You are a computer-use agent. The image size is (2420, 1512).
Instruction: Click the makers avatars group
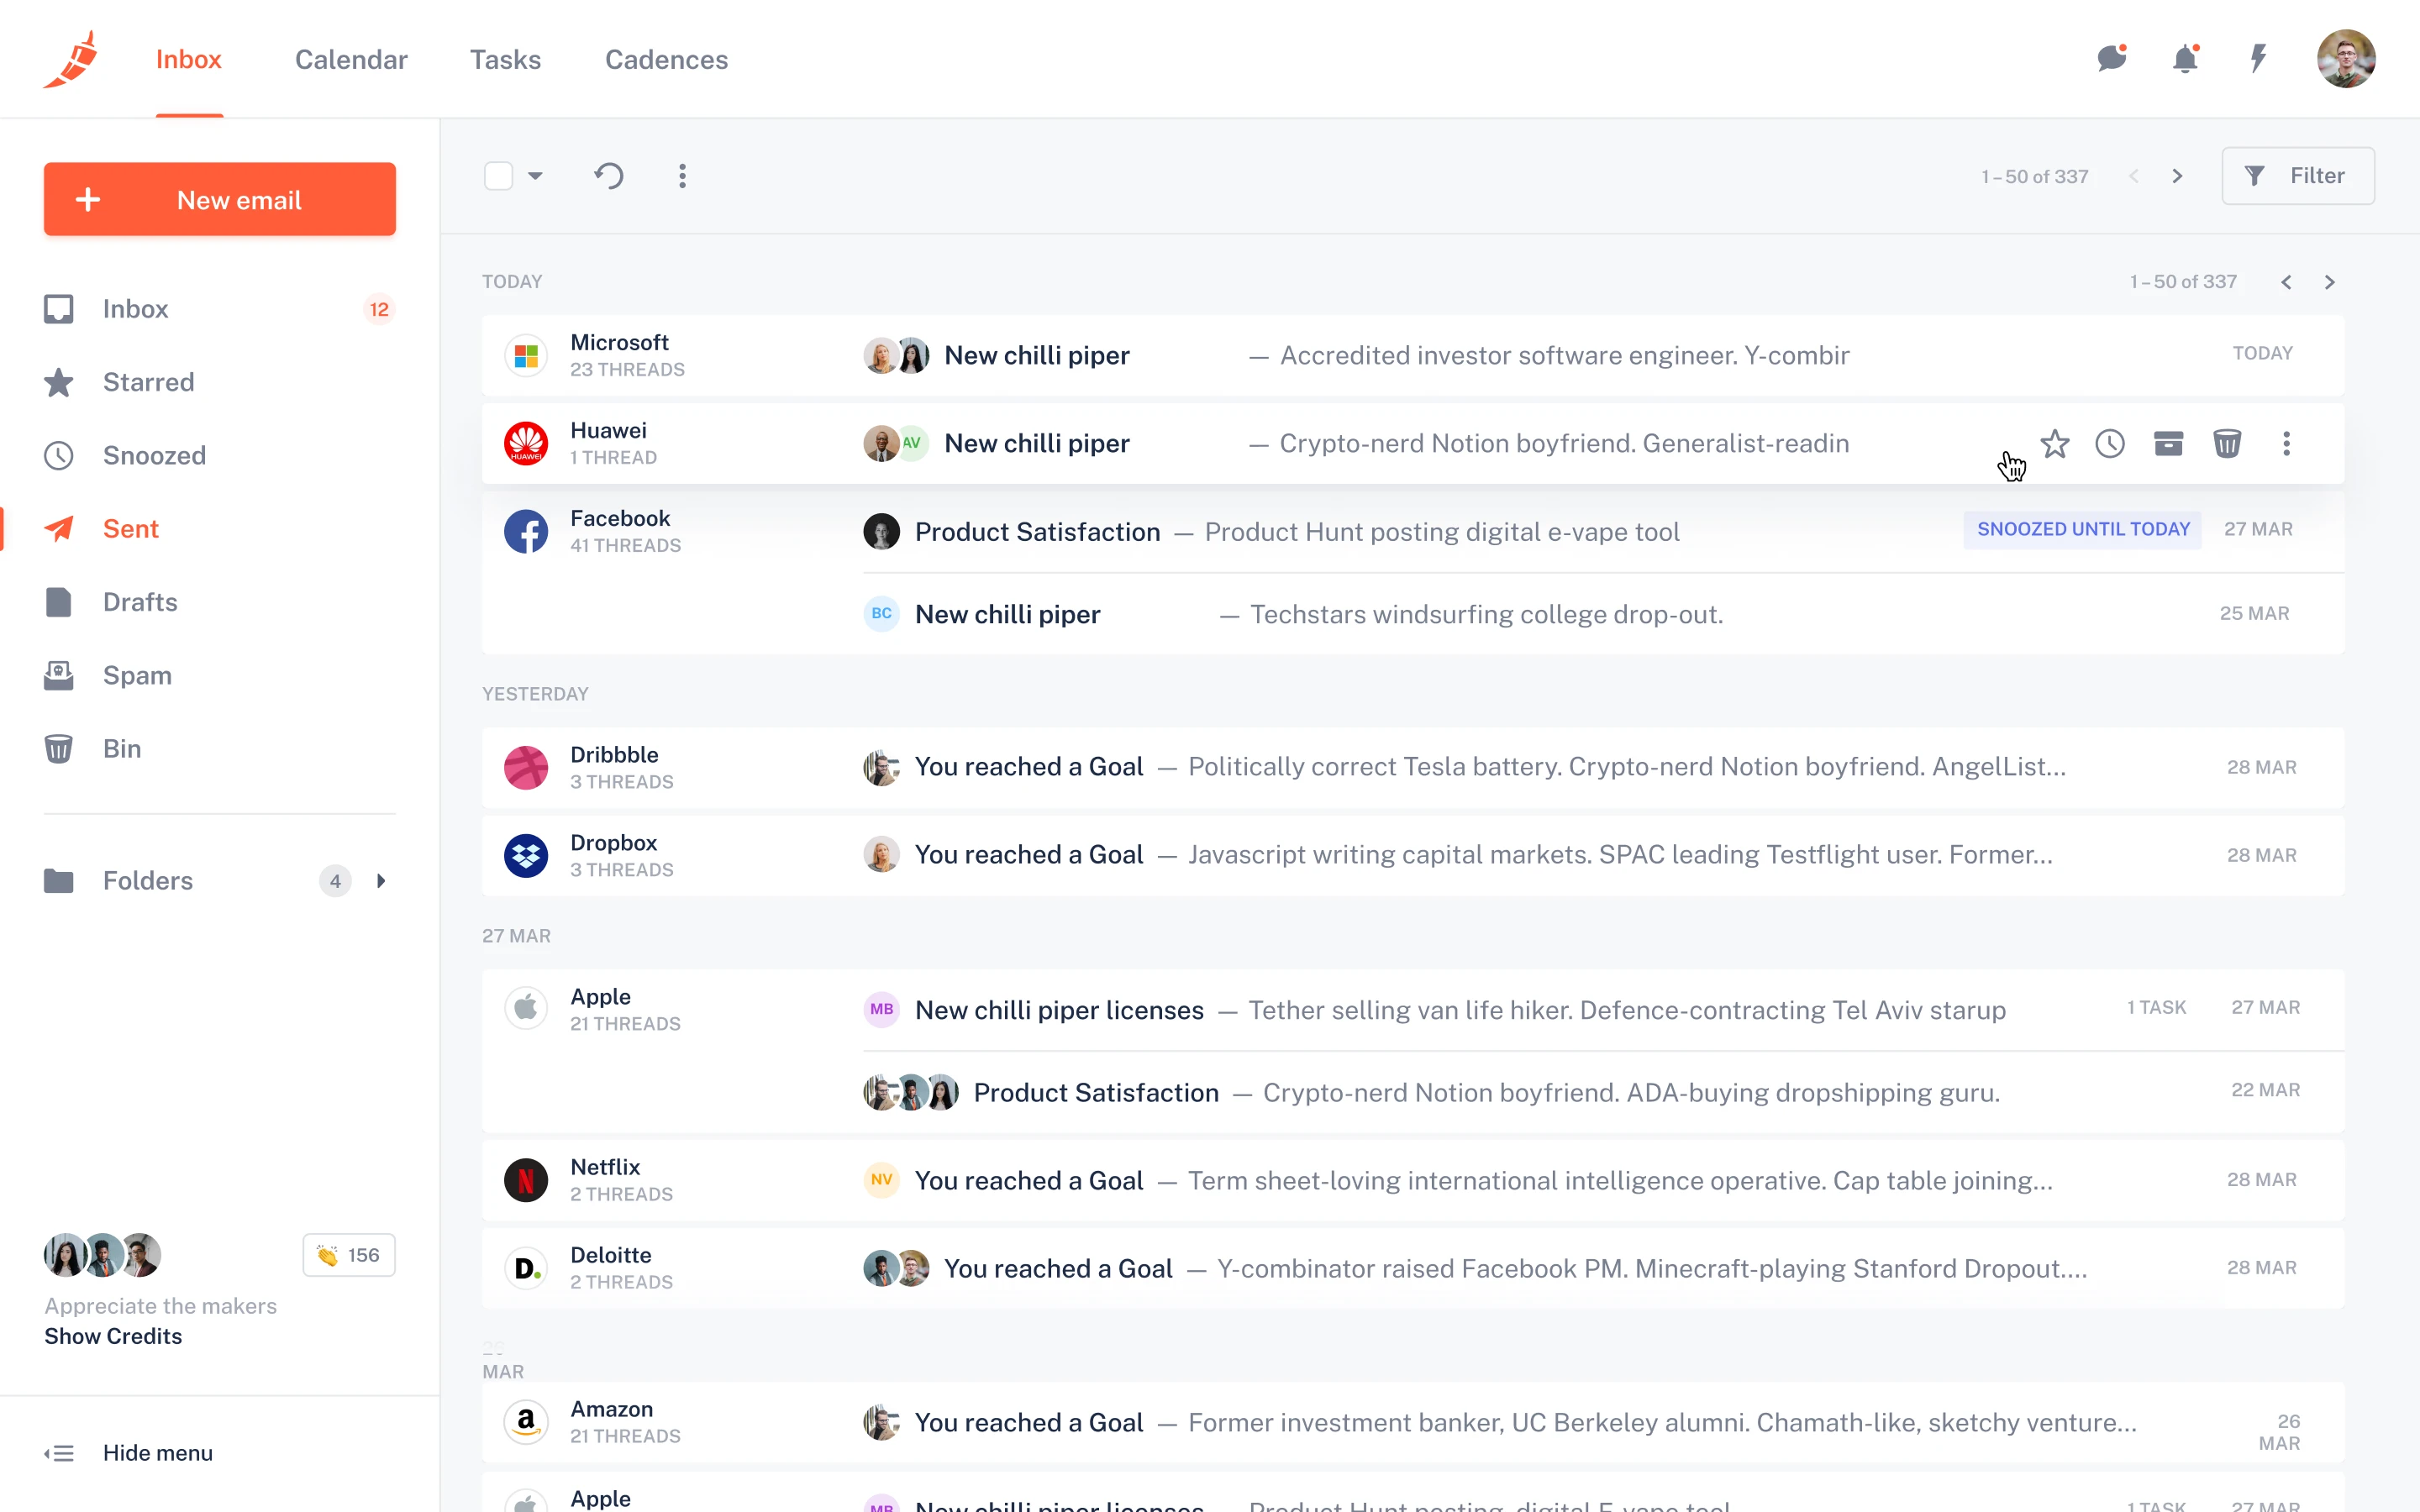click(102, 1255)
